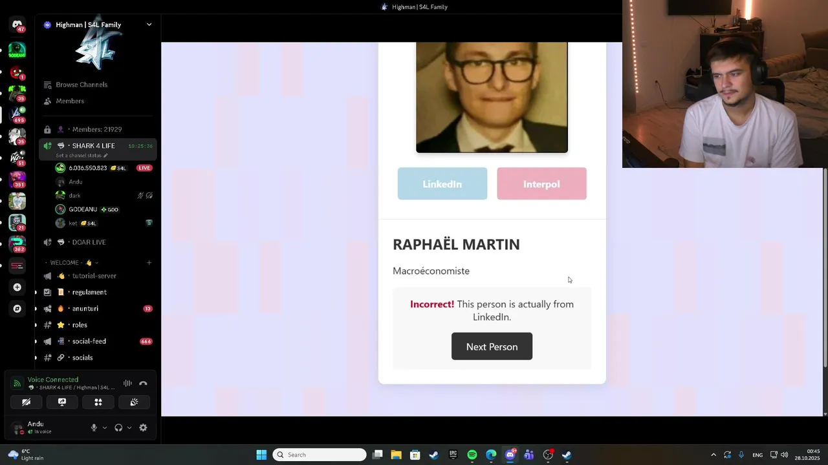Share your screen button
The image size is (828, 465).
(x=62, y=402)
